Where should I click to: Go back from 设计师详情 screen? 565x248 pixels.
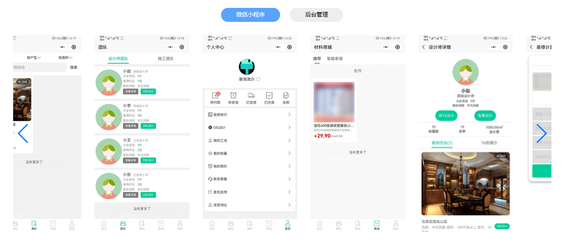click(423, 47)
